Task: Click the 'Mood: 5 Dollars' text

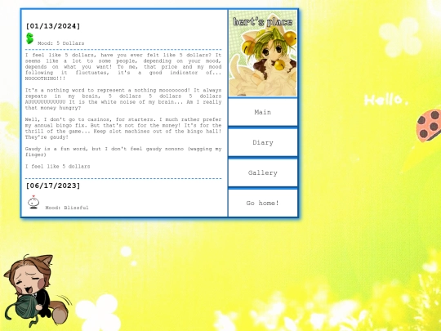Action: (x=60, y=43)
